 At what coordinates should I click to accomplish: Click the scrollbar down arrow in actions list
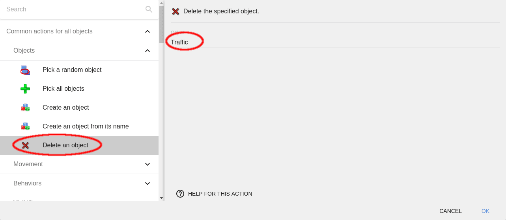coord(161,198)
